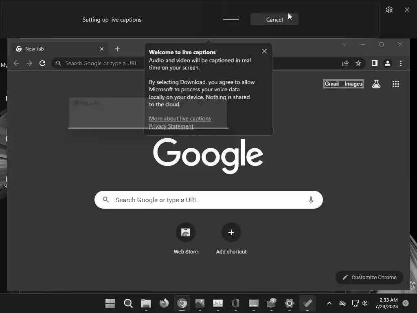Image resolution: width=417 pixels, height=313 pixels.
Task: Open Photos app from taskbar
Action: coord(200,303)
